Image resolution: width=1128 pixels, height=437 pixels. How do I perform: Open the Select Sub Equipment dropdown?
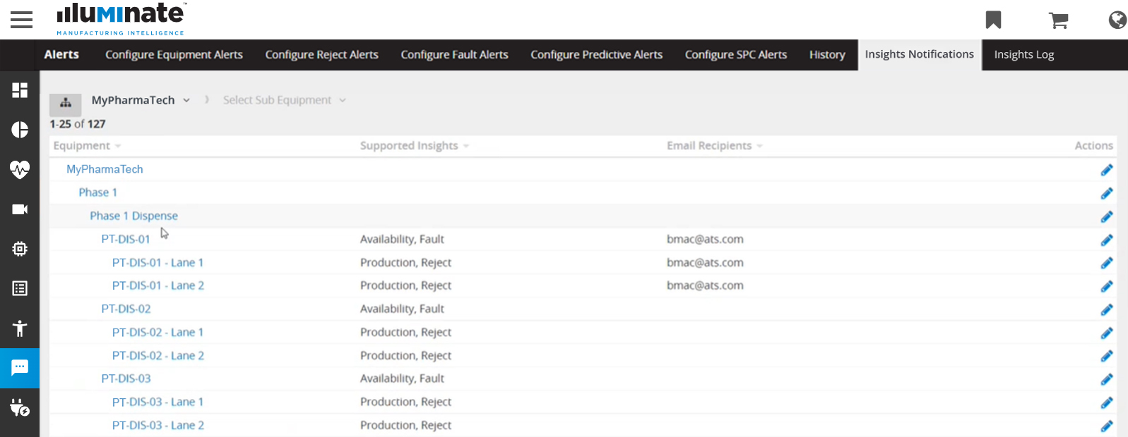coord(284,100)
